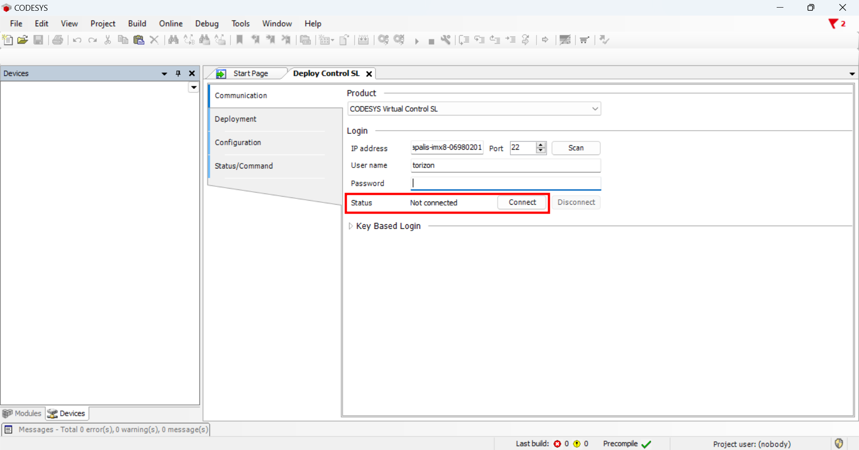Image resolution: width=859 pixels, height=450 pixels.
Task: Switch to the Modules panel tab
Action: click(22, 413)
